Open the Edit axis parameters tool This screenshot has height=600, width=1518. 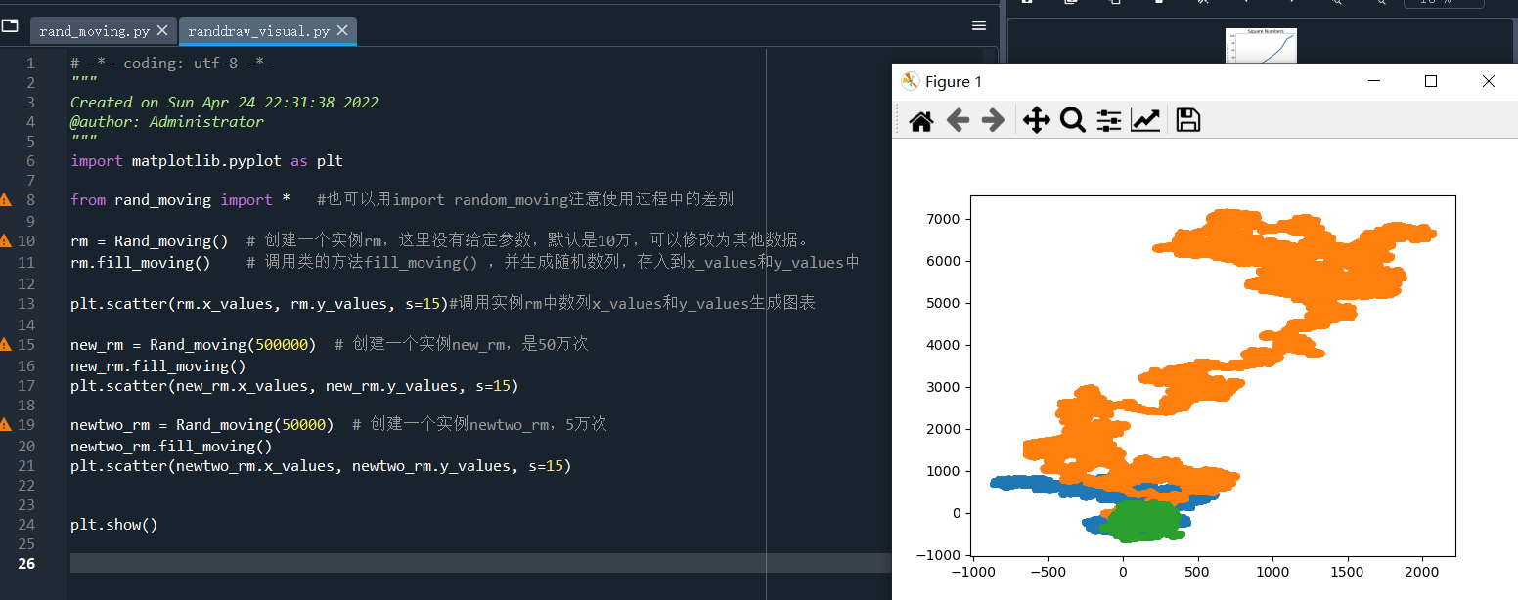[x=1145, y=120]
